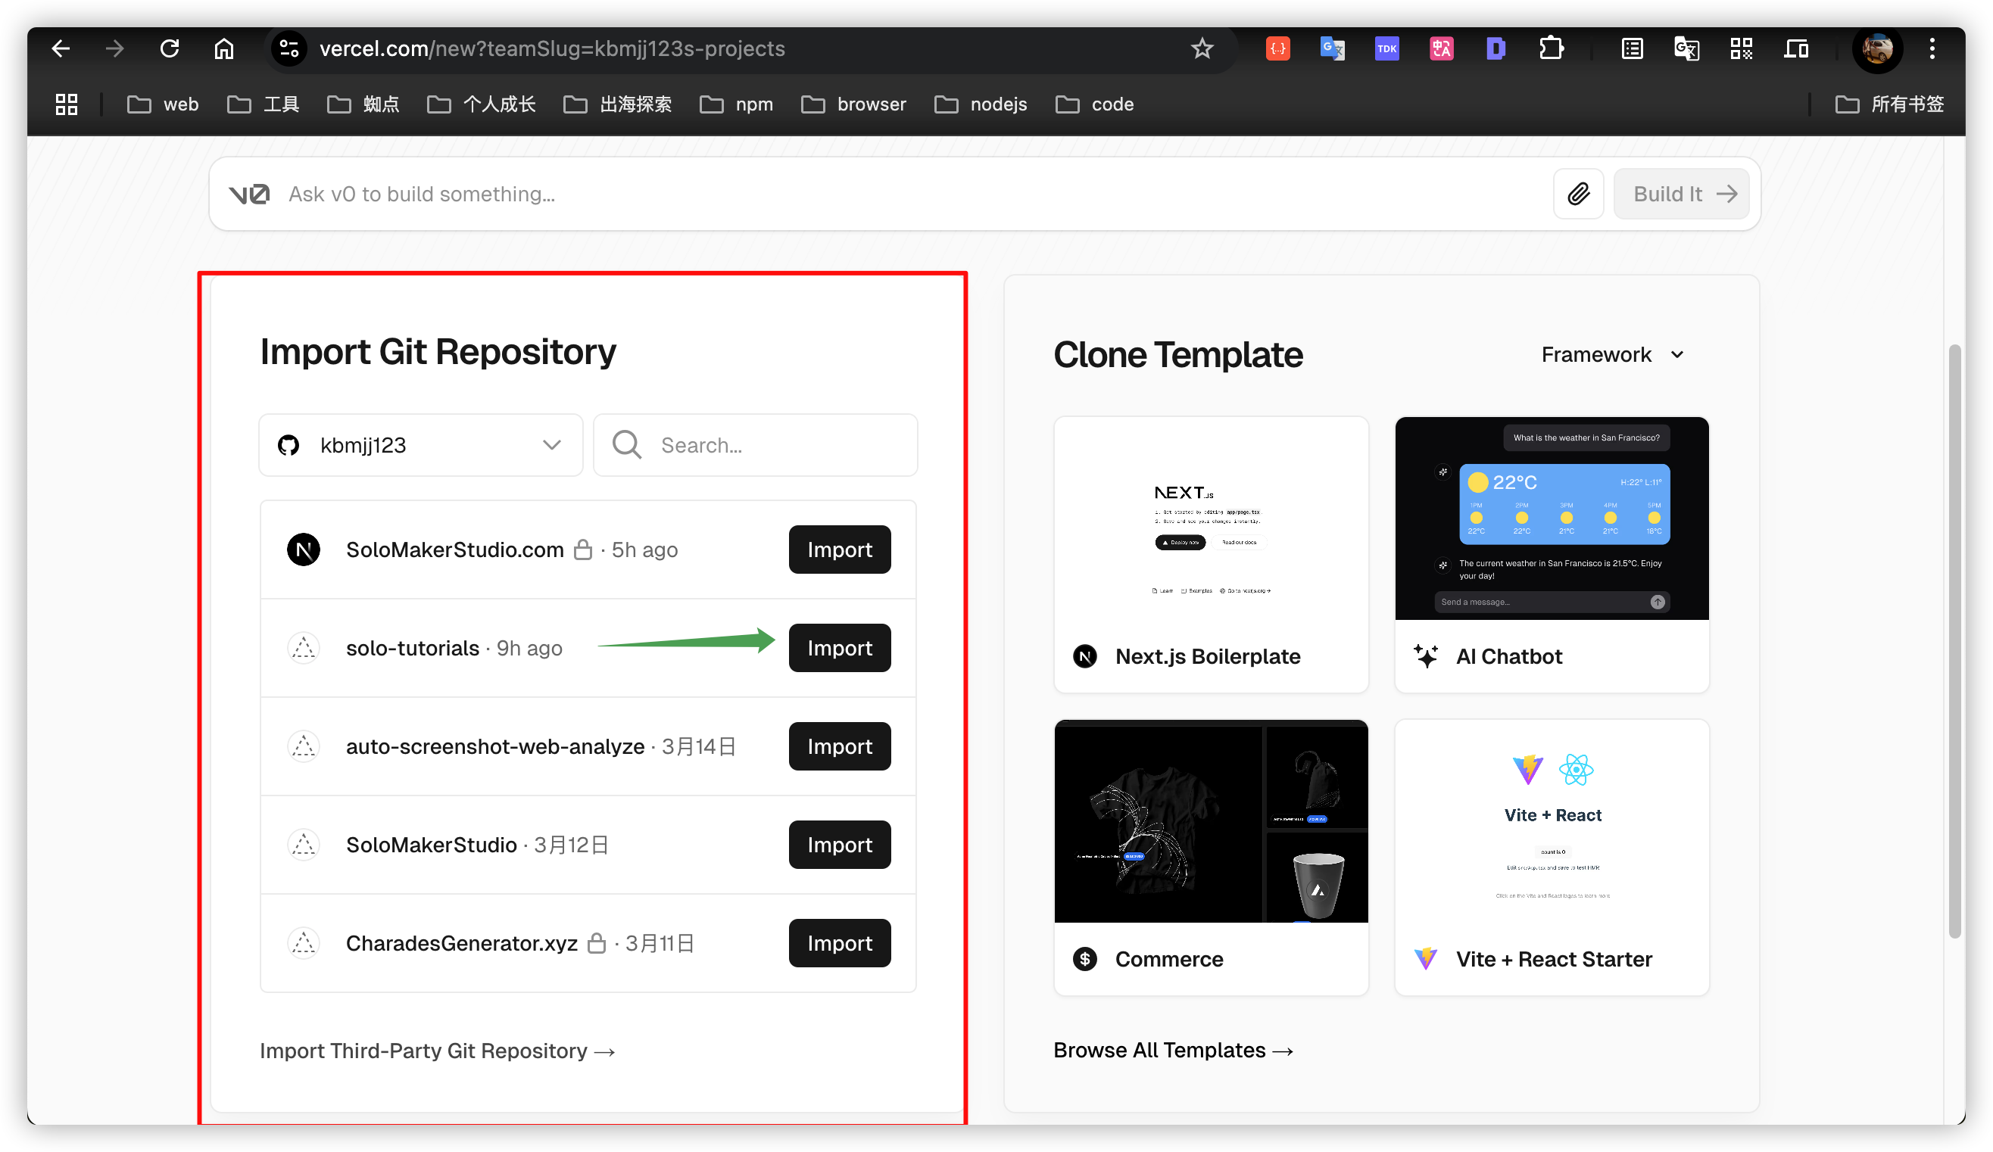Import the solo-tutorials repository
The image size is (1993, 1152).
(x=839, y=649)
